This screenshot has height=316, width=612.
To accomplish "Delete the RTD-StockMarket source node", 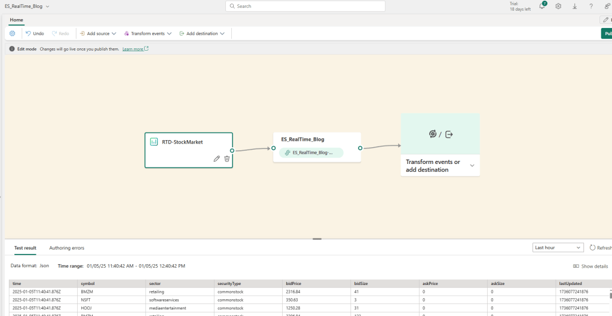I will point(227,159).
